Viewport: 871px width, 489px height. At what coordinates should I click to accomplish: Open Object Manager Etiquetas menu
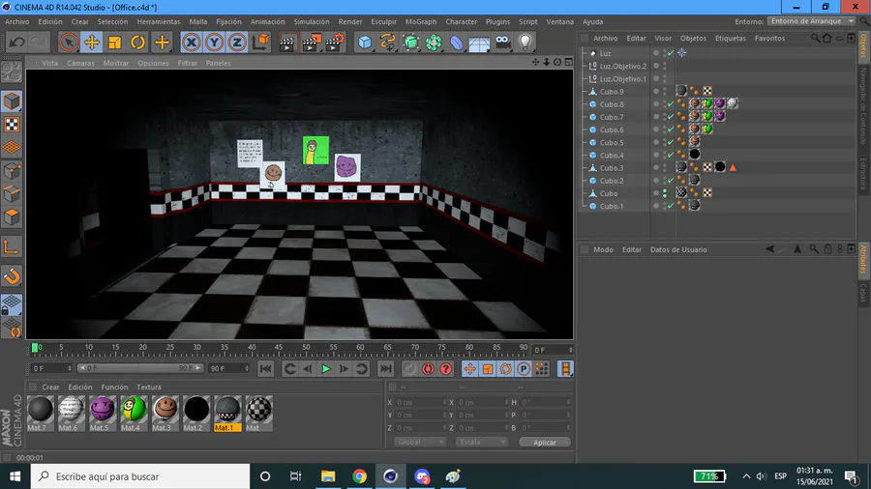[x=731, y=39]
